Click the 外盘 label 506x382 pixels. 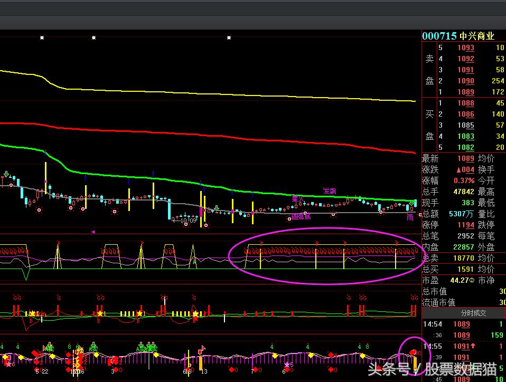[486, 247]
